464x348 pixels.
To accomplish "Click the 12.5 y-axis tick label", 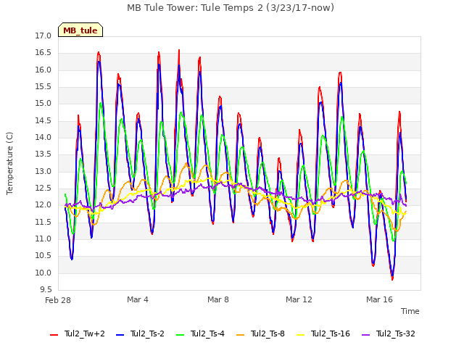I will tap(43, 188).
